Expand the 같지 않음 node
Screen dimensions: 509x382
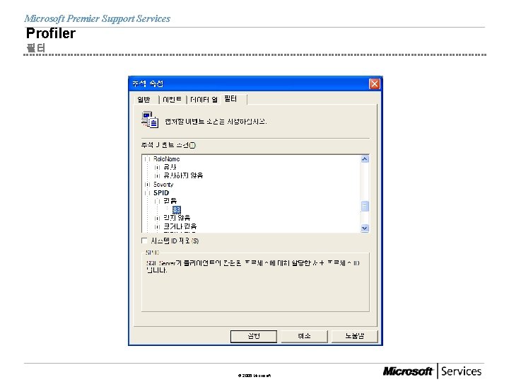pyautogui.click(x=158, y=218)
